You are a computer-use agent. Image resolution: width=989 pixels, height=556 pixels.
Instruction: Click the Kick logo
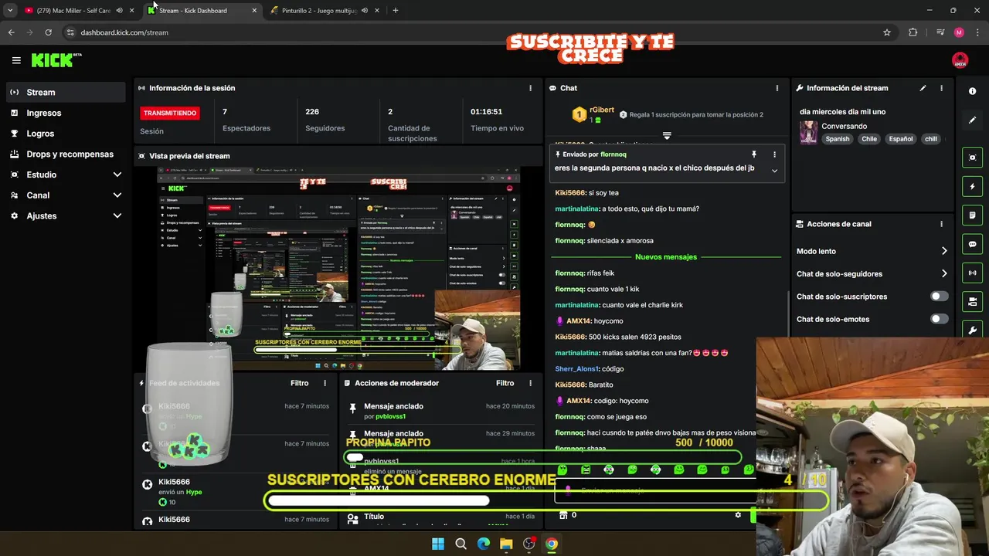56,60
